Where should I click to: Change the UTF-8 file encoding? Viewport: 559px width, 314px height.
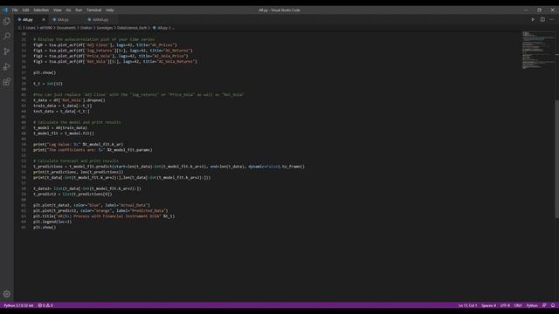coord(505,305)
